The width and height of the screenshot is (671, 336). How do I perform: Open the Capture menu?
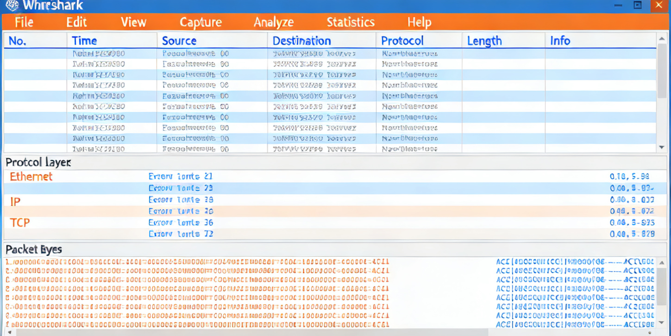pos(201,22)
